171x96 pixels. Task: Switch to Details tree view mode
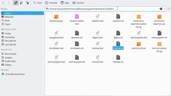click(27, 3)
